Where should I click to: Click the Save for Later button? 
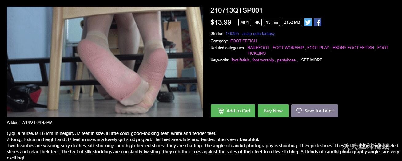[314, 111]
